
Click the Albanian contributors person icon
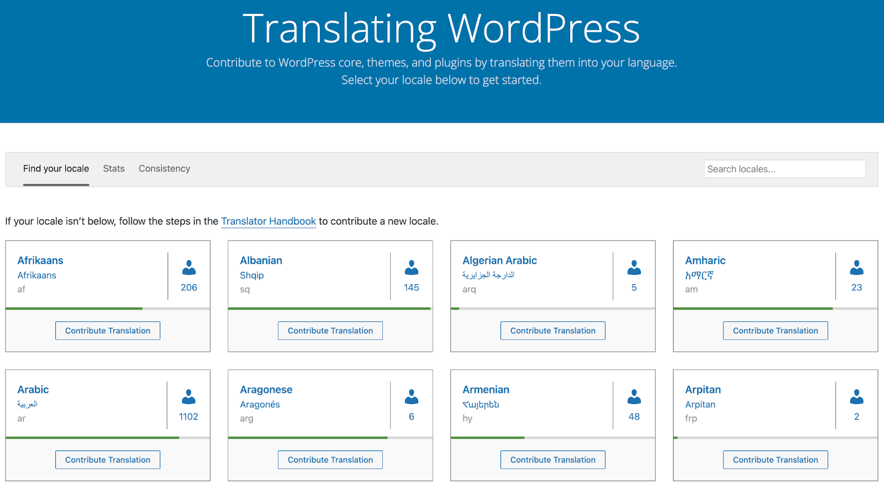[x=412, y=268]
